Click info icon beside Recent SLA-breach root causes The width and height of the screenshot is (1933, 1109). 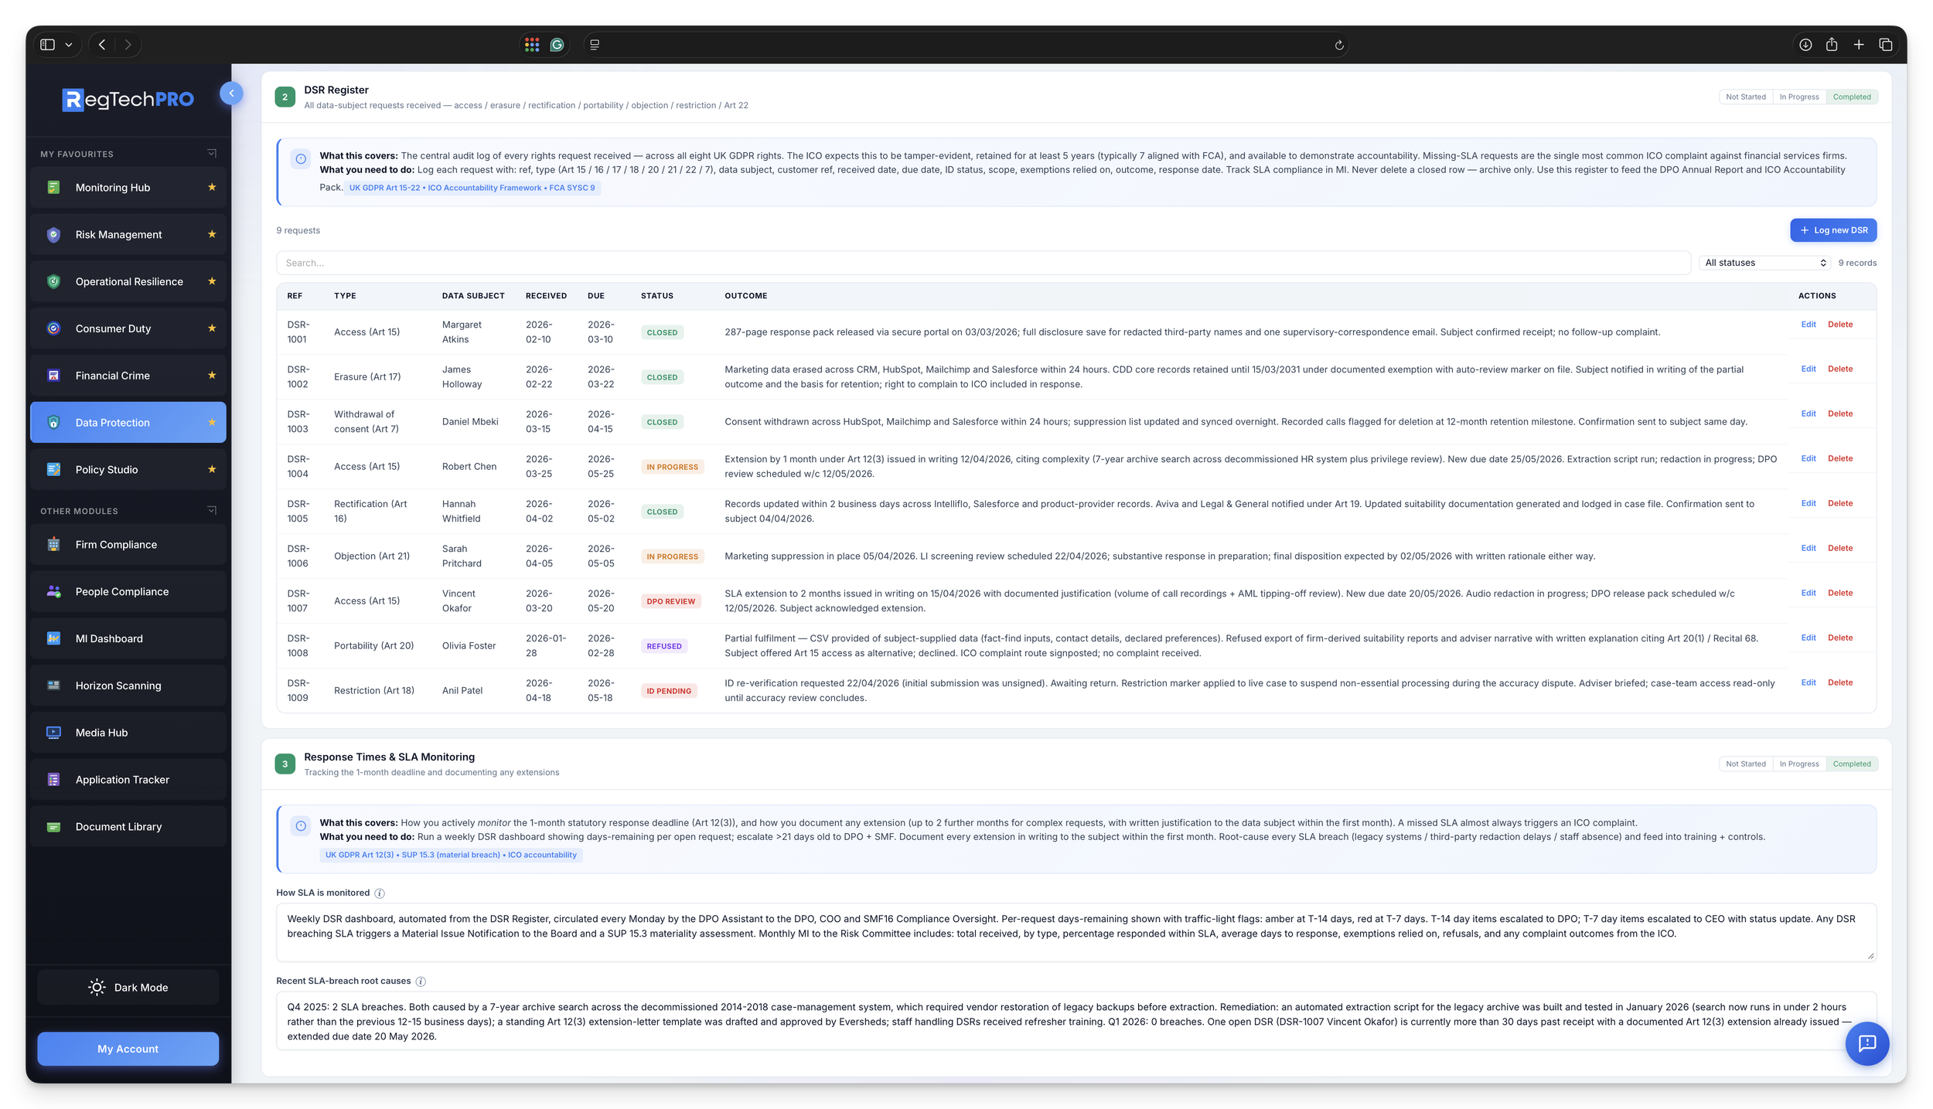(421, 981)
